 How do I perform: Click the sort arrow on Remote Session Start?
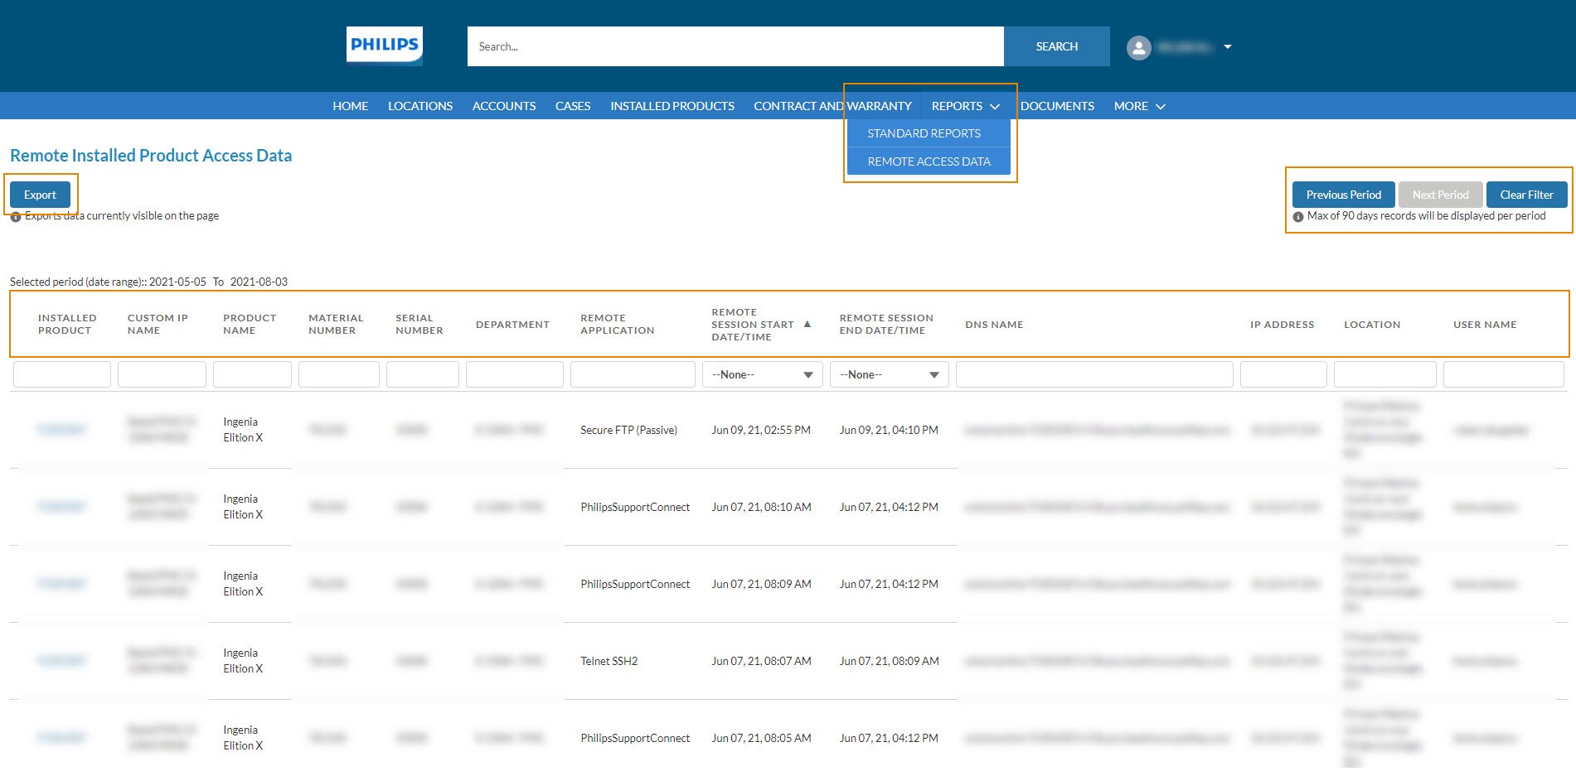(x=807, y=325)
